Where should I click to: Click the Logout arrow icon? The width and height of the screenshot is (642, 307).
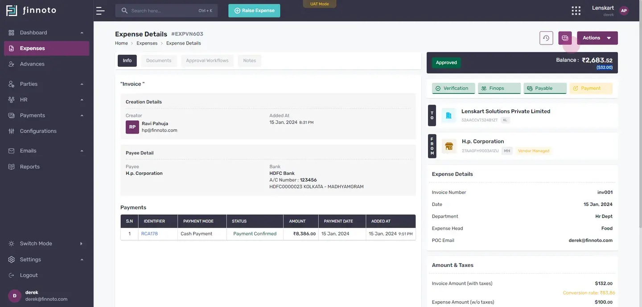(12, 275)
